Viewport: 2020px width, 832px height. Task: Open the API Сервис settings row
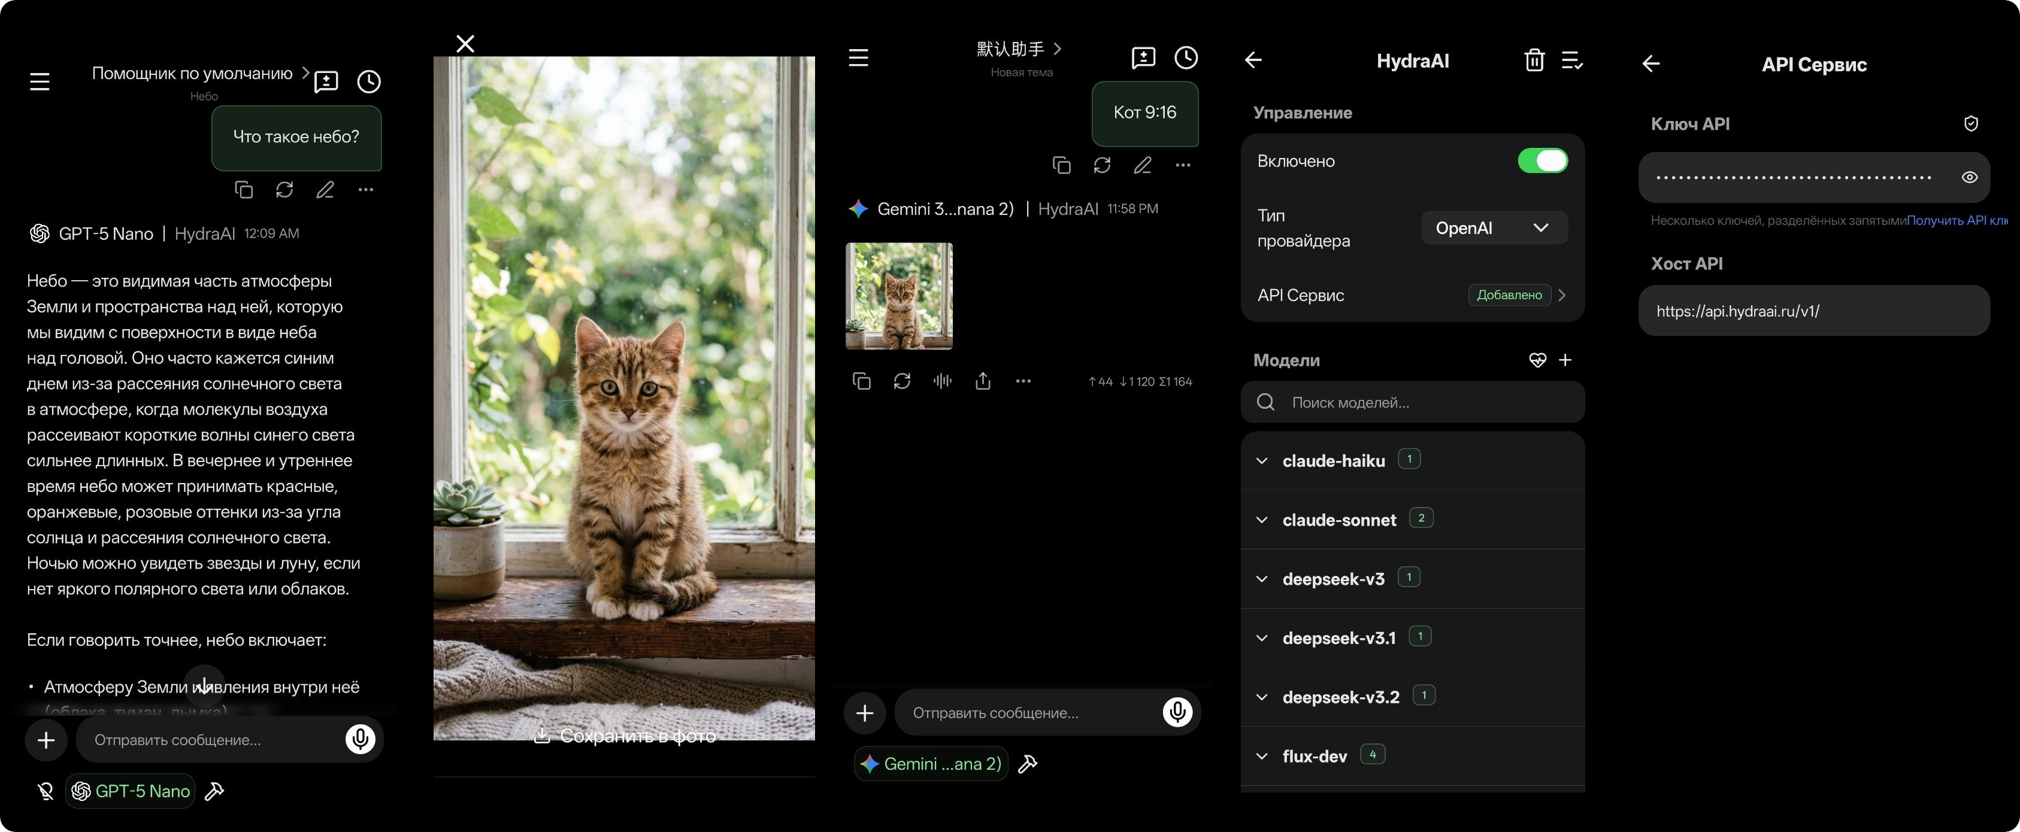[1412, 295]
